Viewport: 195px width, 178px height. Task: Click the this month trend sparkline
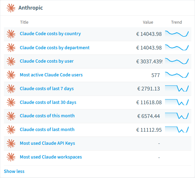177,116
